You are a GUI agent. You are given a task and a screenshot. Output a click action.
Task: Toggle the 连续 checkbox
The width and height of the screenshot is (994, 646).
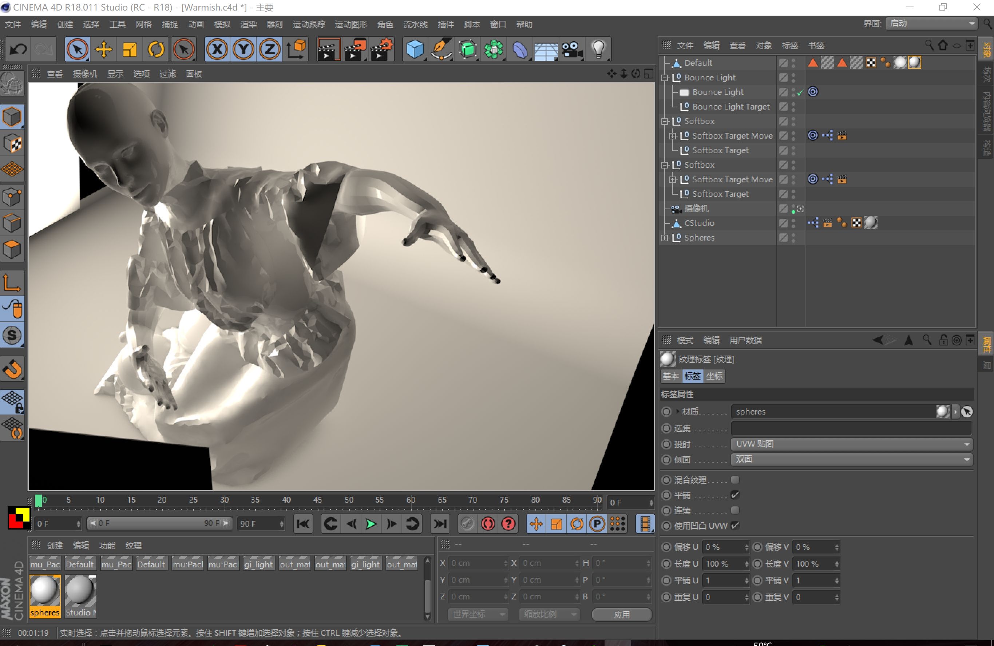click(x=735, y=510)
